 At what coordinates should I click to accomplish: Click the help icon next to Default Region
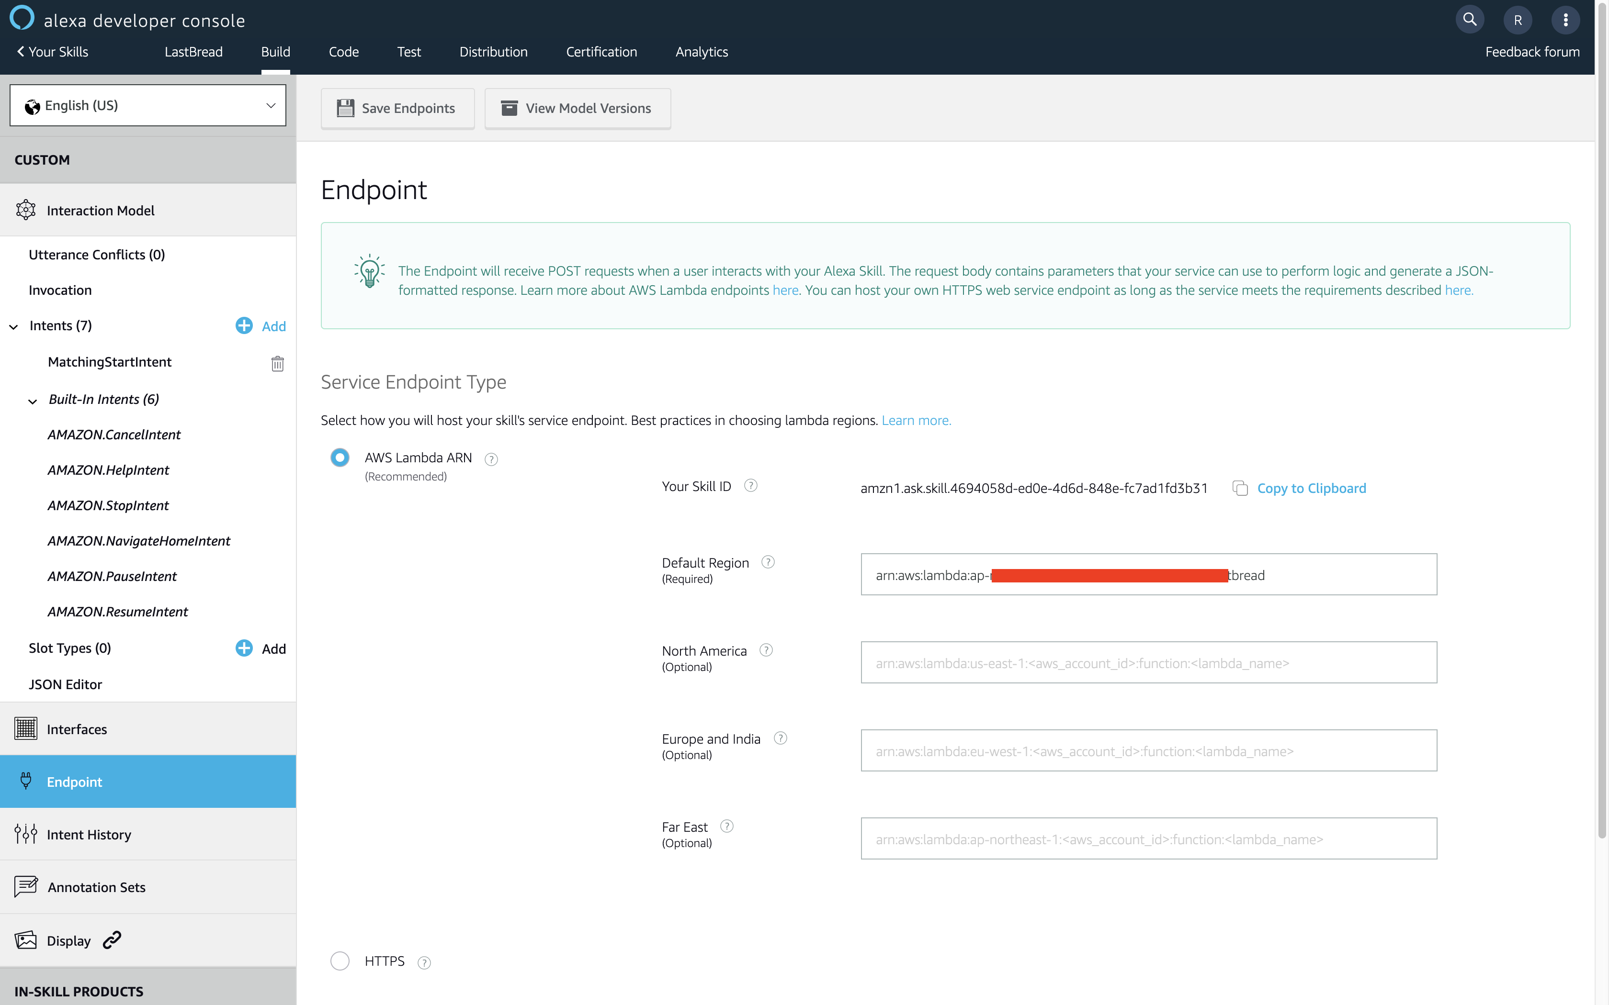767,562
